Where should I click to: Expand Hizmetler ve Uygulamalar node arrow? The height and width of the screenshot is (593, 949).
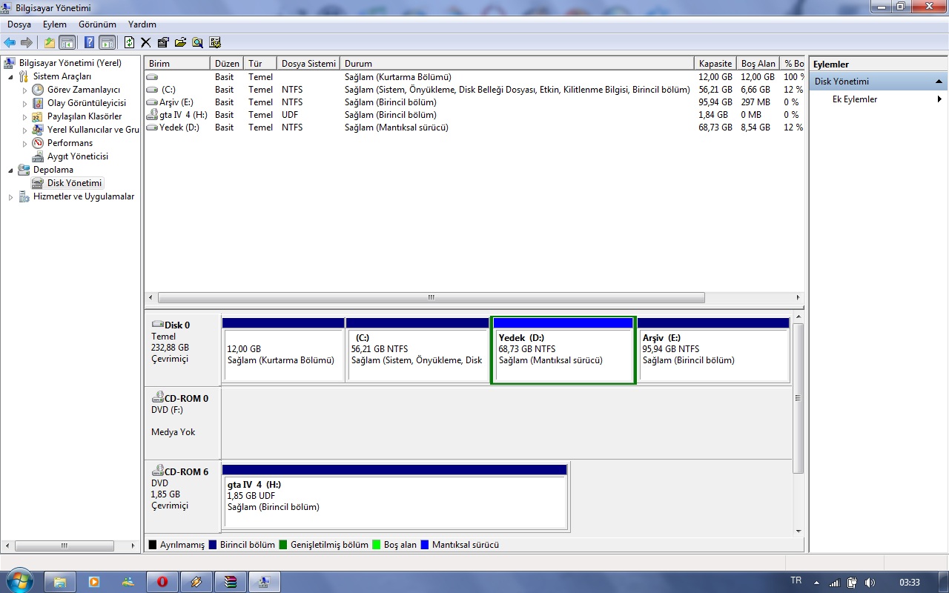[x=10, y=196]
